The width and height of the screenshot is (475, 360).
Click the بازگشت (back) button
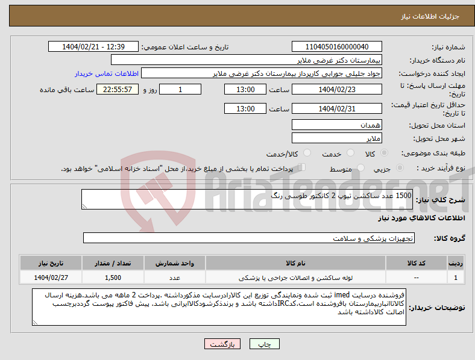222,344
